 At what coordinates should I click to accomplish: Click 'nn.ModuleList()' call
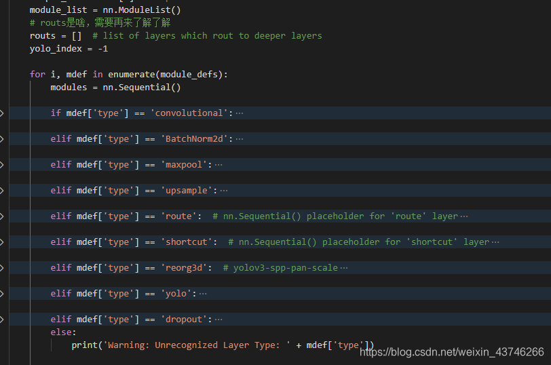142,10
